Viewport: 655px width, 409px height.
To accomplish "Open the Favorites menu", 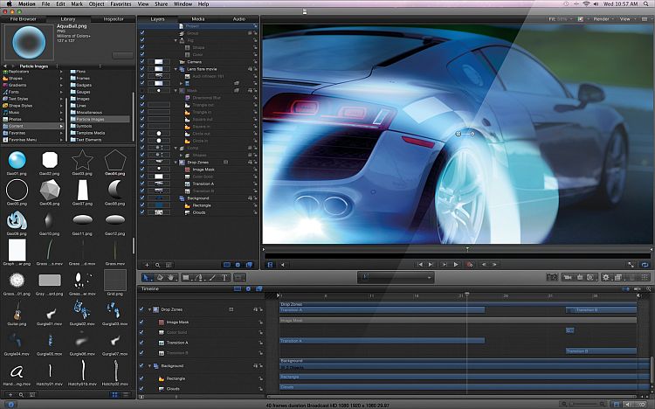I will 121,4.
